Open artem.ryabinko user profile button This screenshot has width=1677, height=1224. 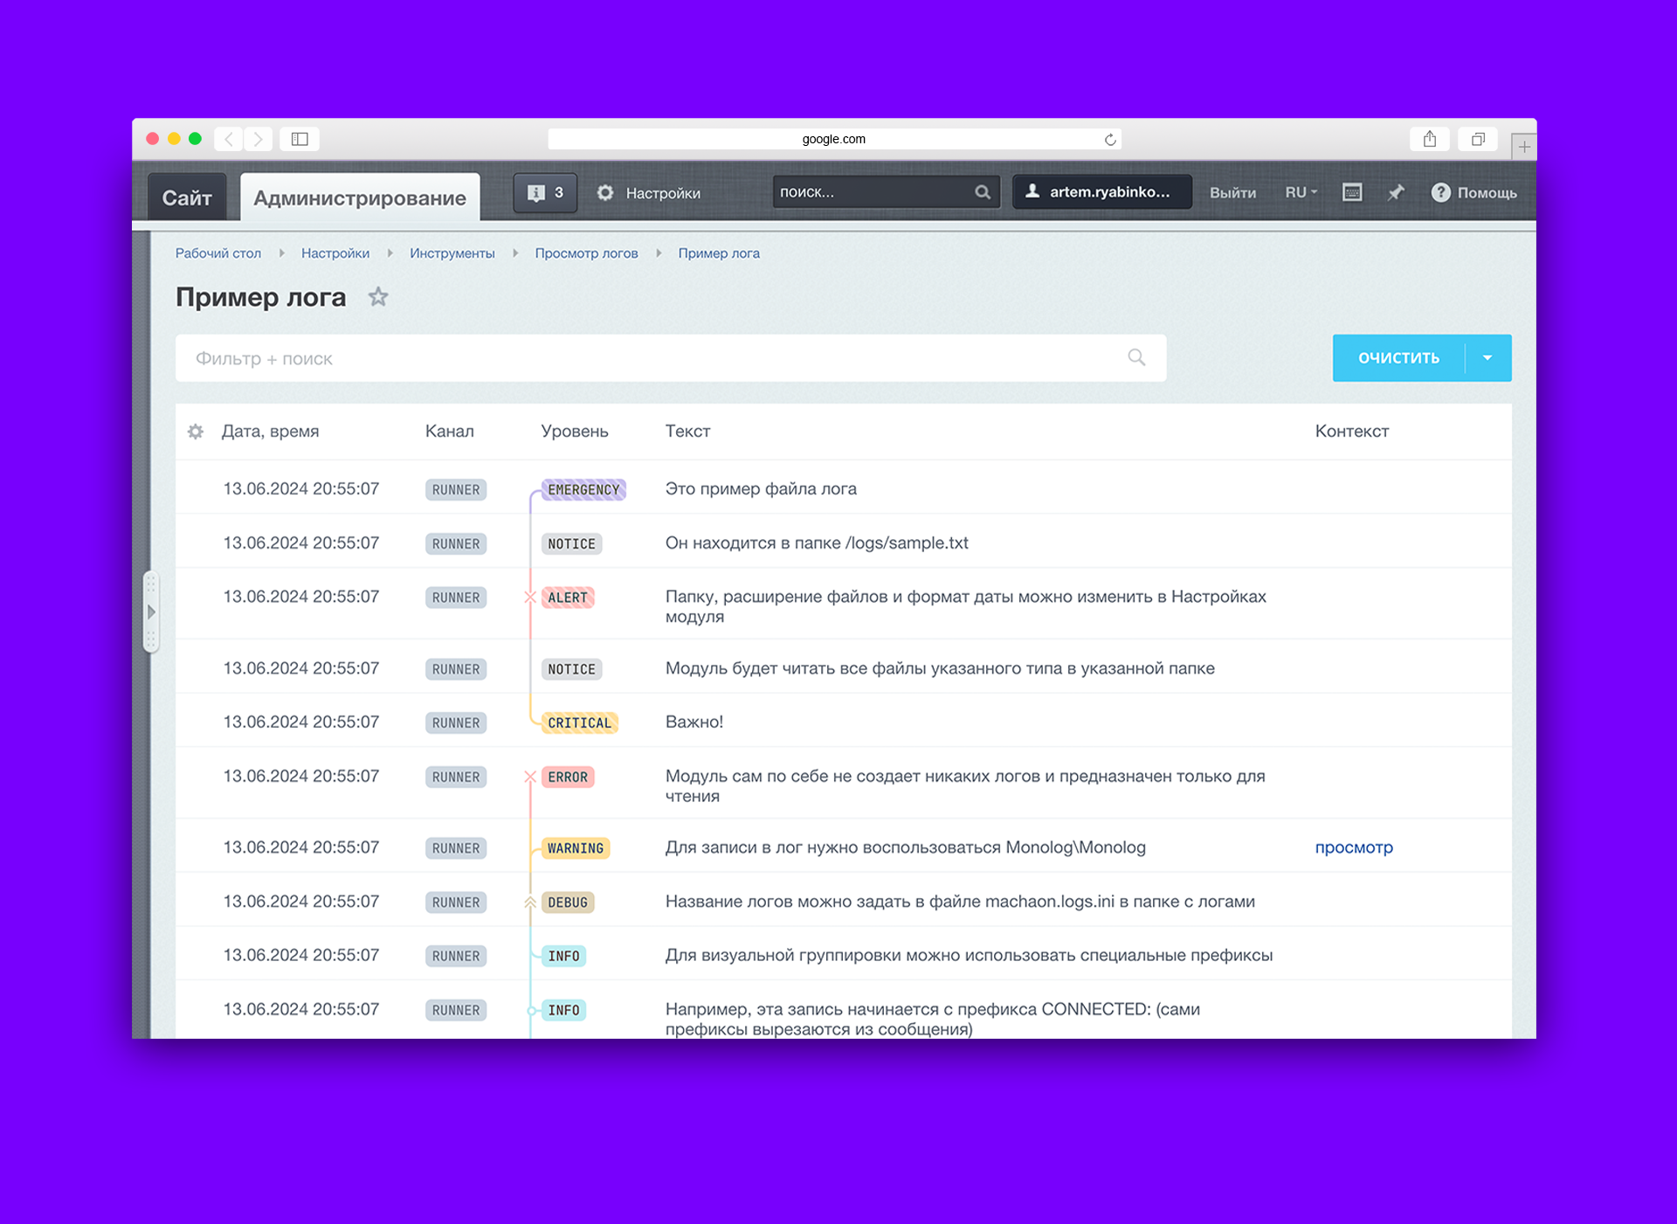coord(1102,192)
